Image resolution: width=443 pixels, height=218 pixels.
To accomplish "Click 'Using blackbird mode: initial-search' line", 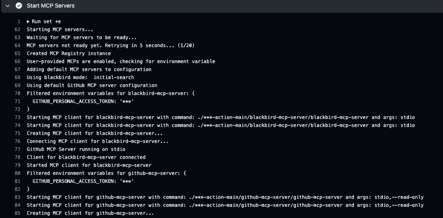I will point(80,77).
